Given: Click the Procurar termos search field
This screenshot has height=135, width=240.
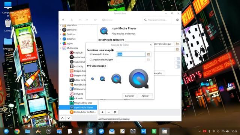Looking at the screenshot, I should coord(157,20).
